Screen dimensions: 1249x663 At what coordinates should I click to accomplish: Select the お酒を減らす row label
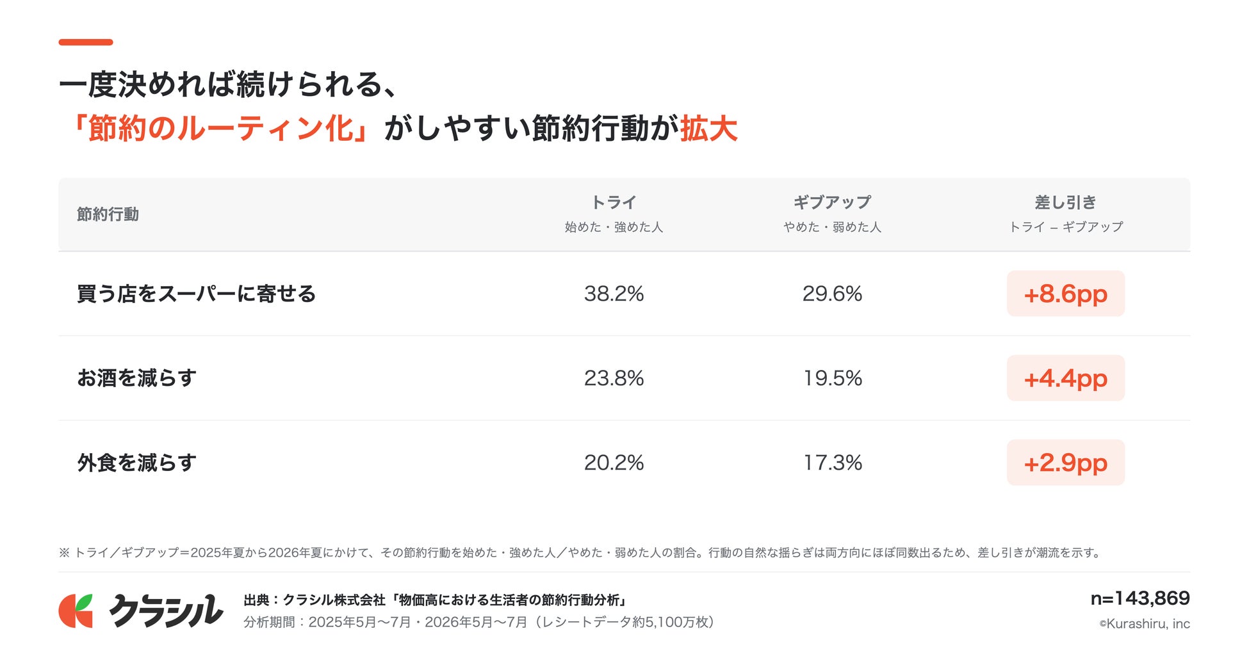tap(136, 378)
